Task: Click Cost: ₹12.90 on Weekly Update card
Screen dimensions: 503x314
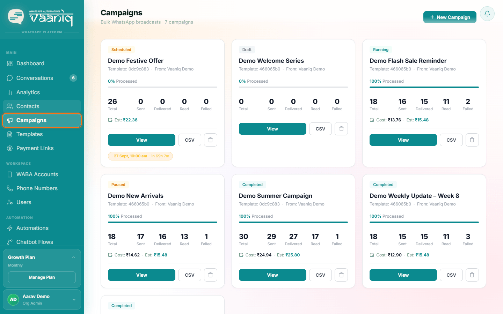Action: [389, 255]
